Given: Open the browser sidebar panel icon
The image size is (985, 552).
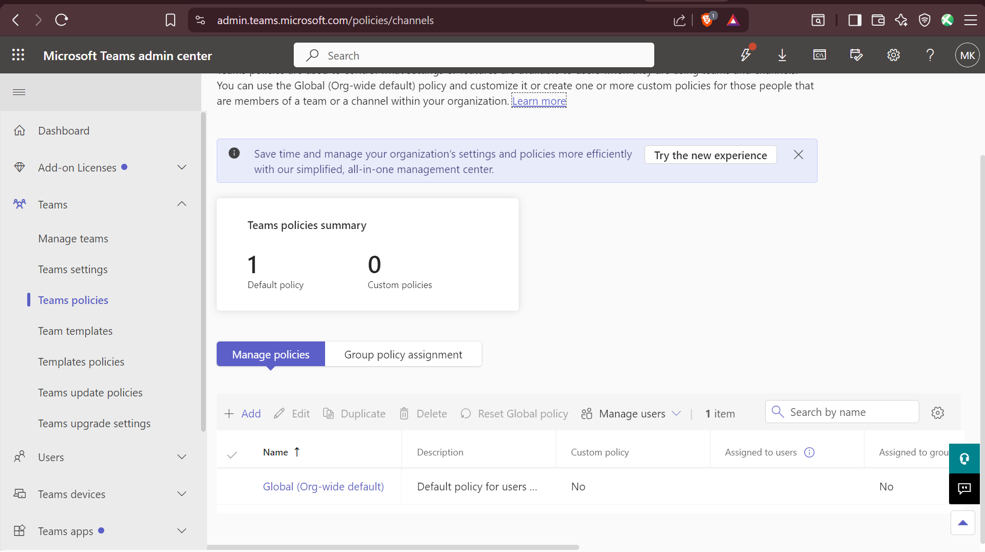Looking at the screenshot, I should click(x=855, y=20).
